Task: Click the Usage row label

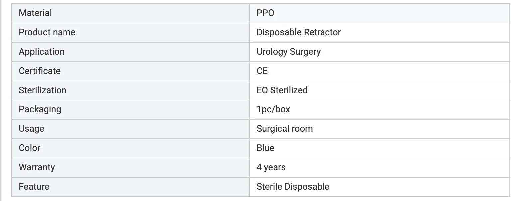Action: tap(31, 129)
